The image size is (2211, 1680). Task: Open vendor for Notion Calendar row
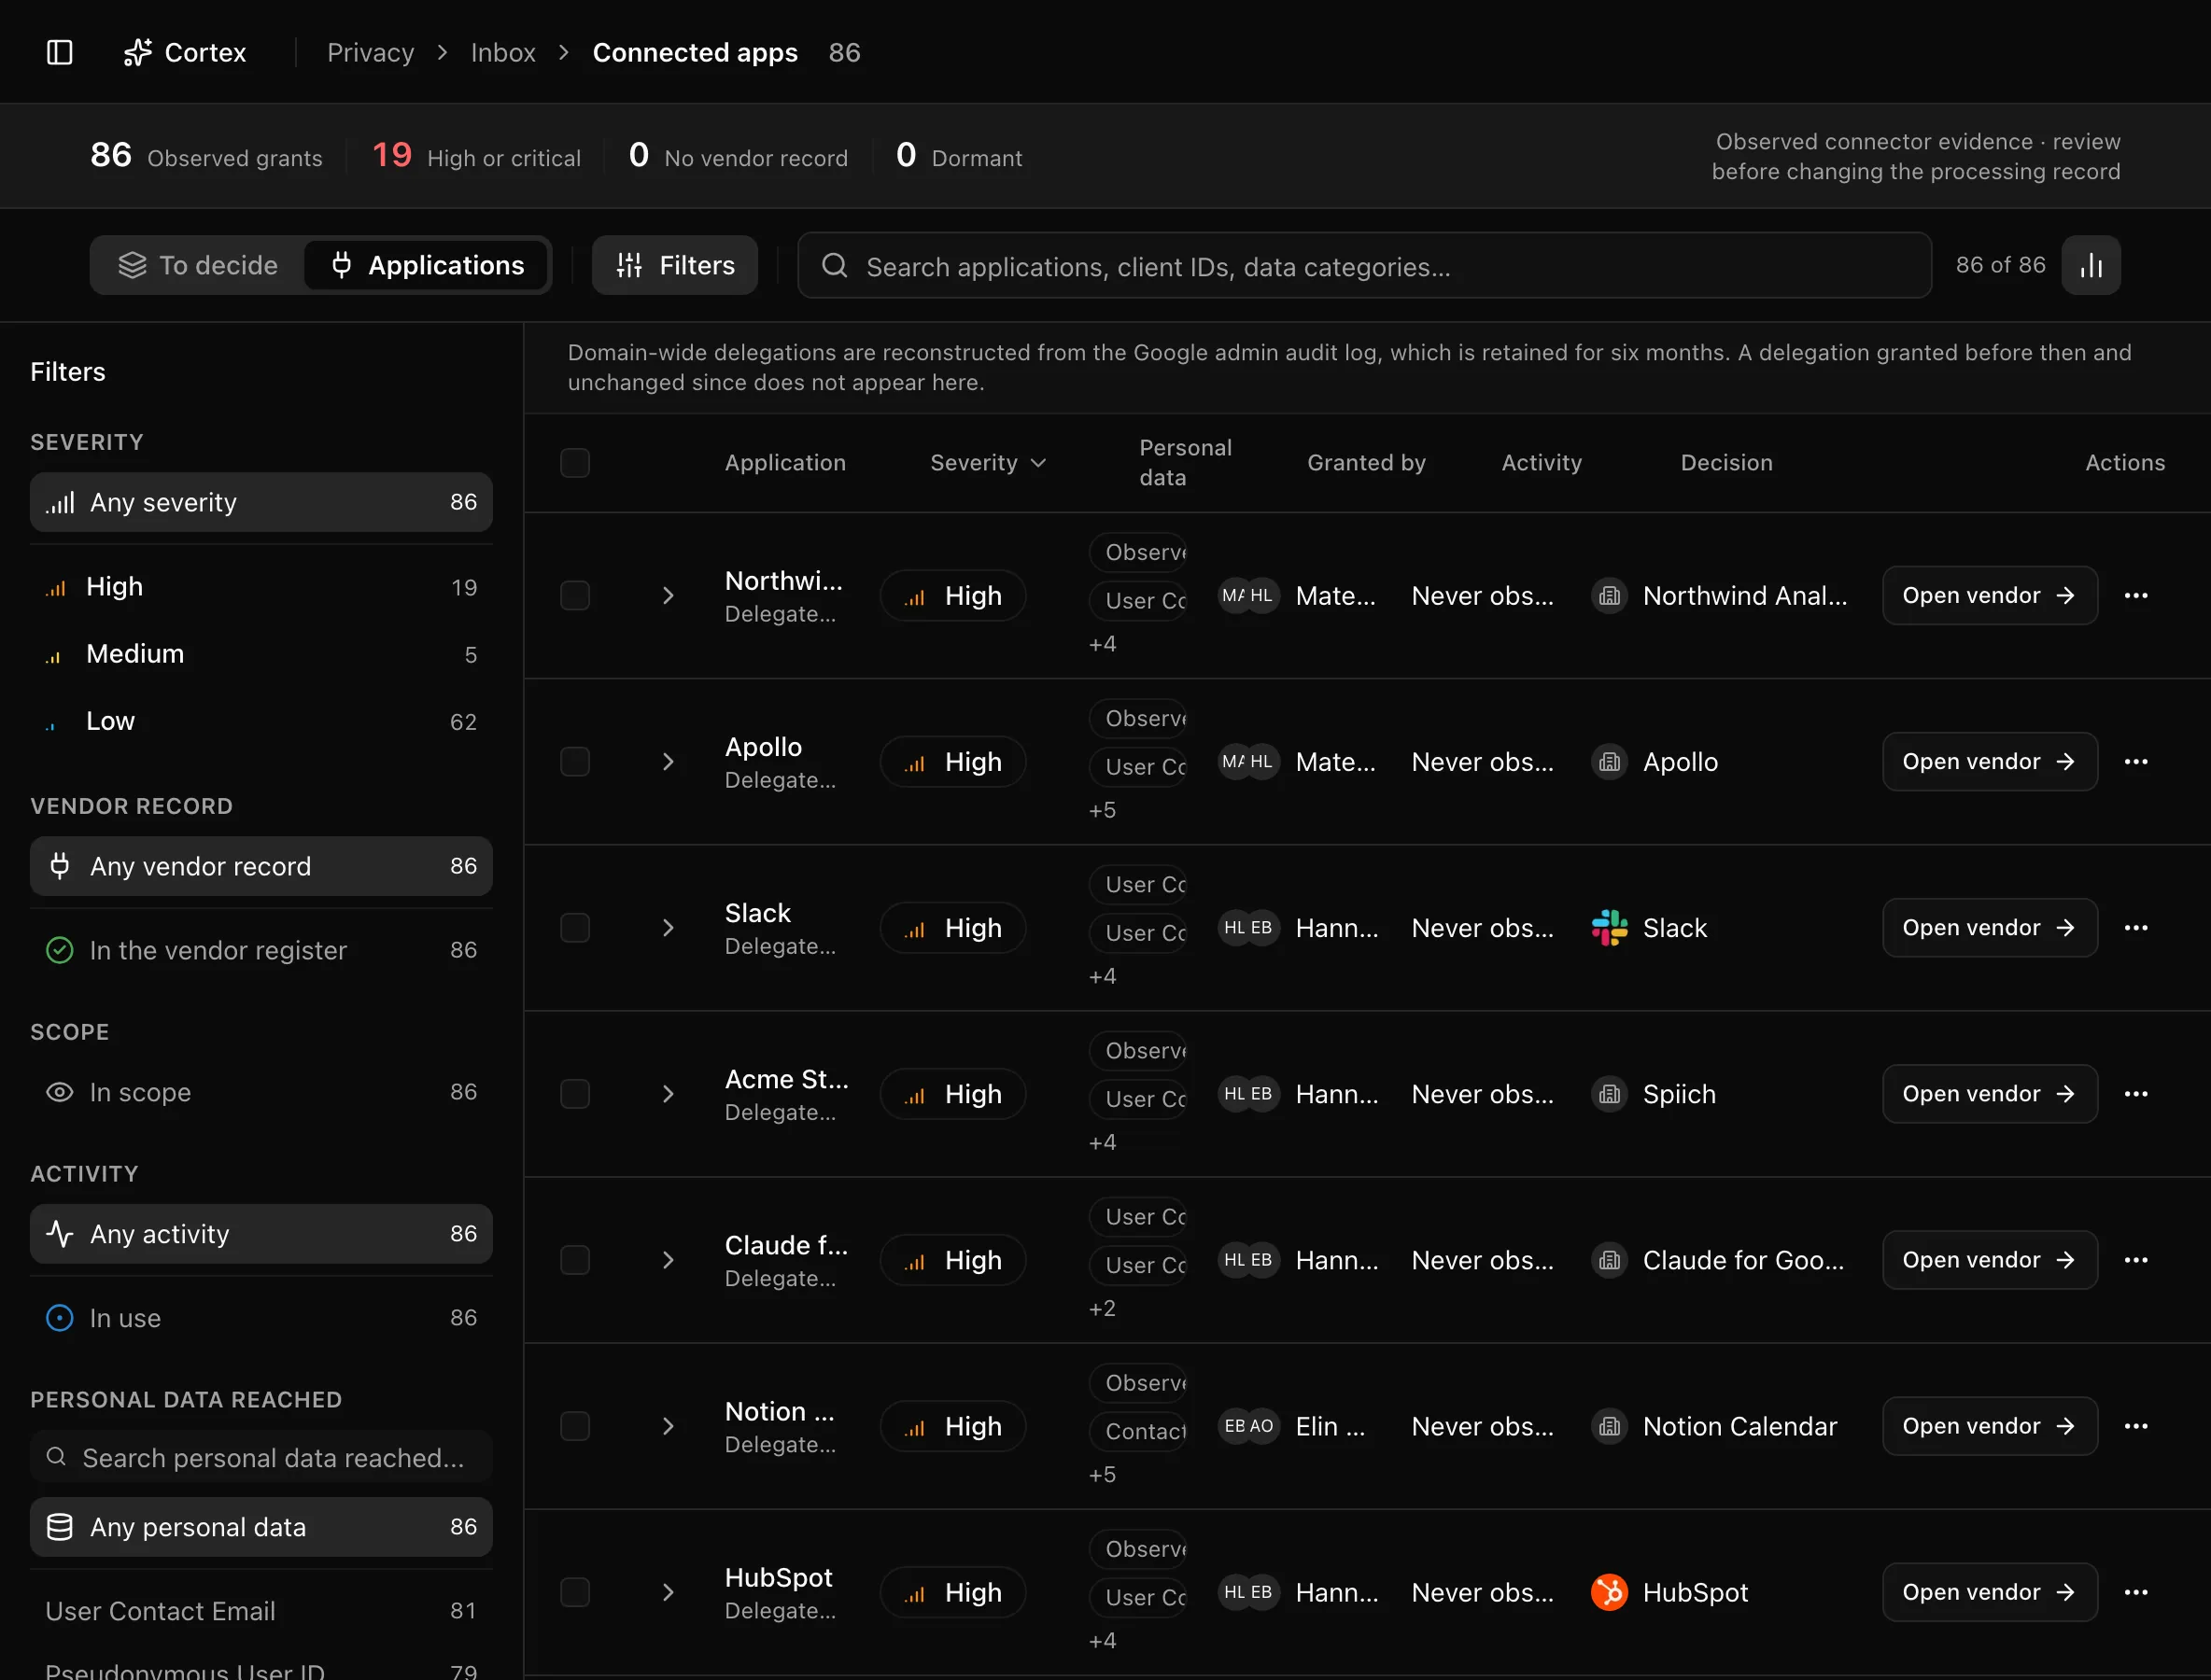coord(1989,1426)
